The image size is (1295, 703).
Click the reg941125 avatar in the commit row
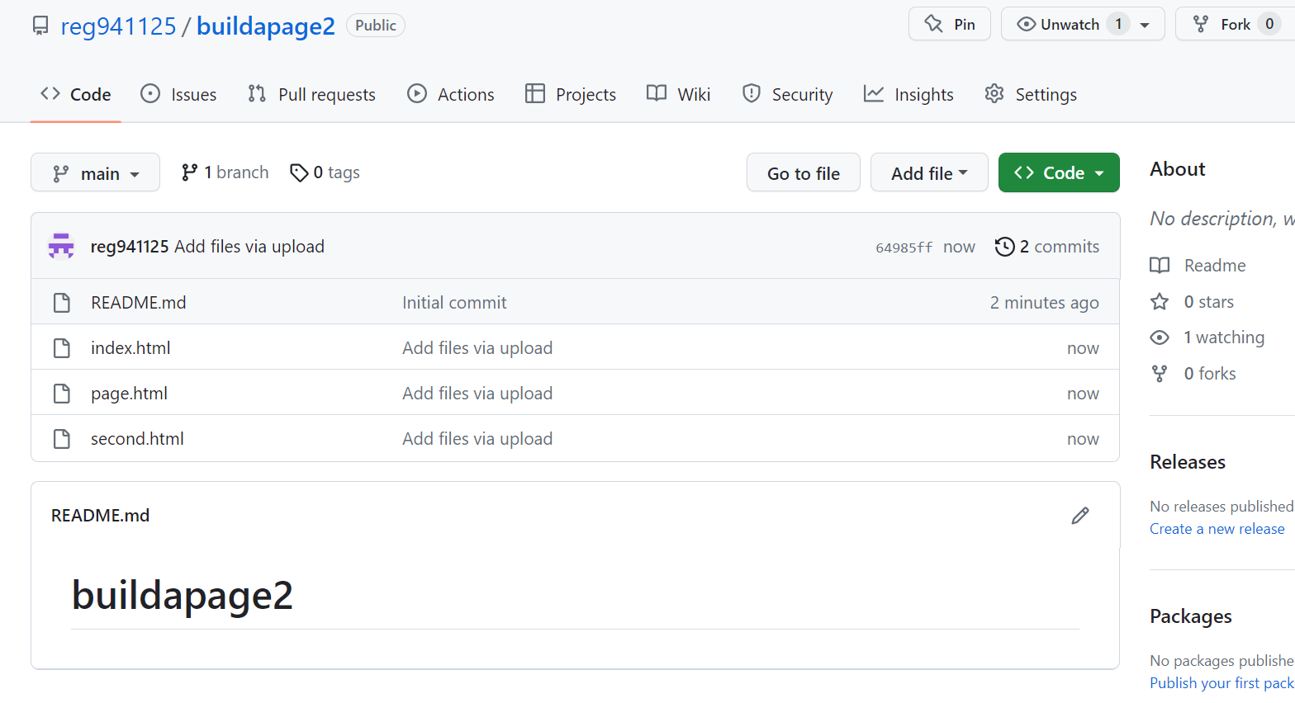point(61,246)
